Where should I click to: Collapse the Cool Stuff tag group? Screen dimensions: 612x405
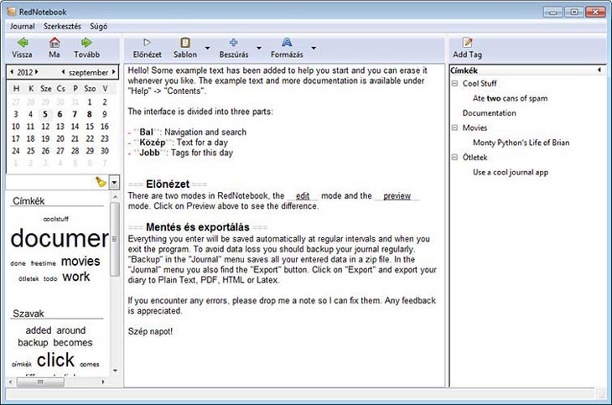454,84
